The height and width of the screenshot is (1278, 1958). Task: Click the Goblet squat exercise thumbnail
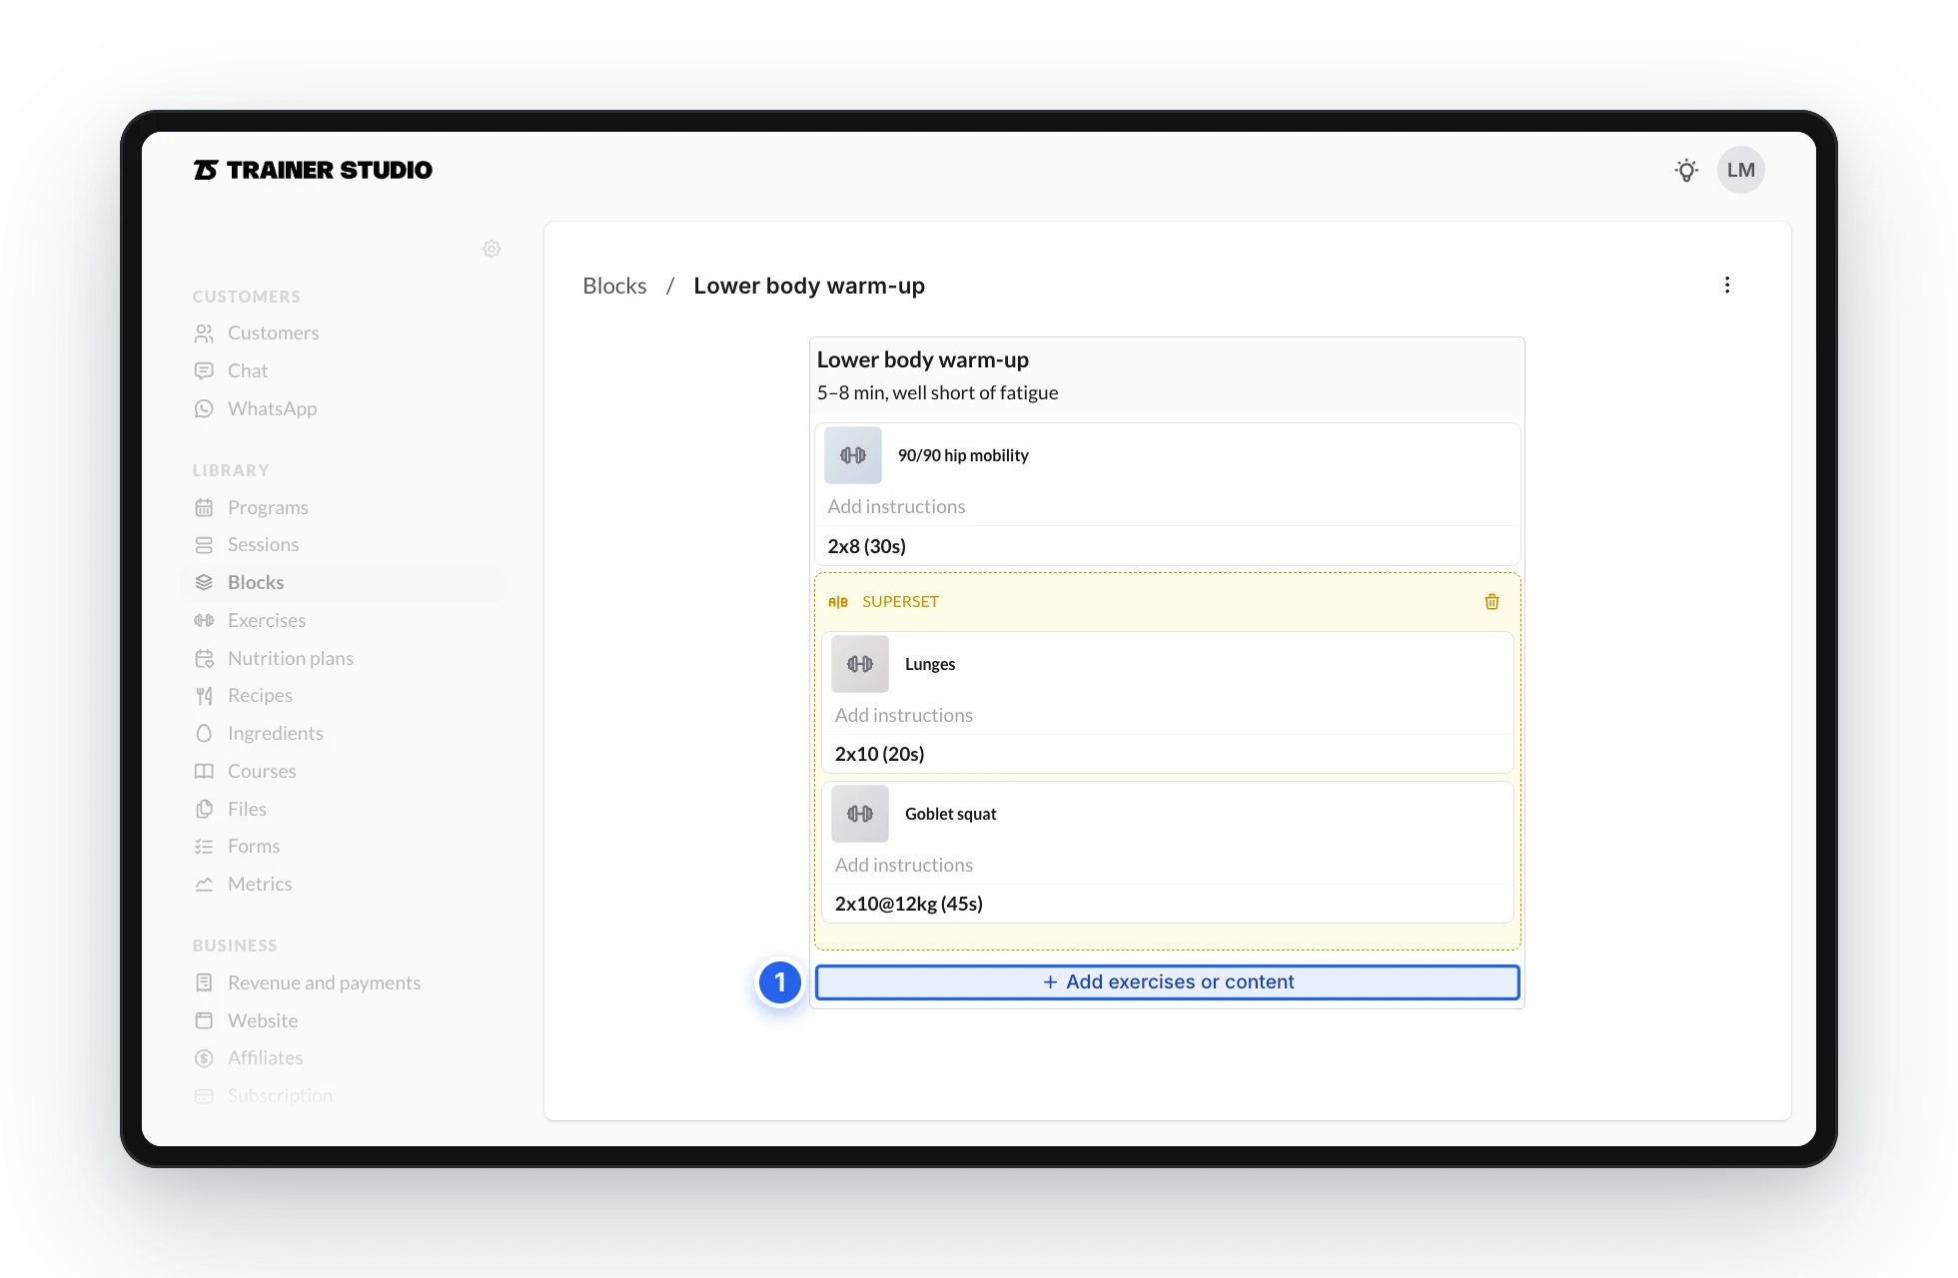[860, 814]
